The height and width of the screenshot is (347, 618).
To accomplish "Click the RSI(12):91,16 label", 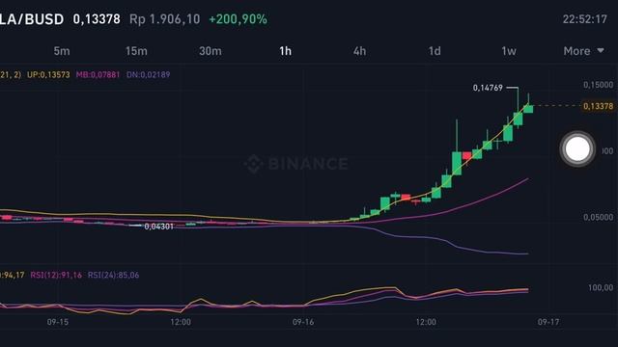I will (56, 275).
